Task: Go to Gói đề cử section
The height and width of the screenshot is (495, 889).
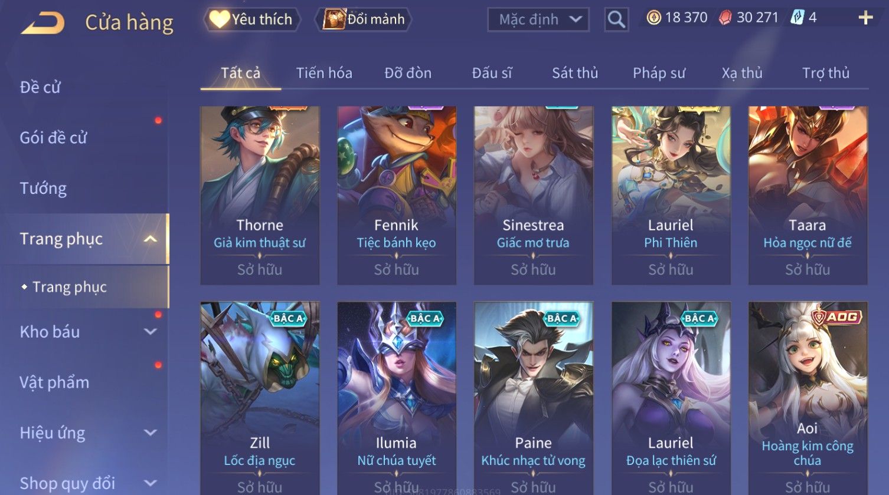Action: 53,138
